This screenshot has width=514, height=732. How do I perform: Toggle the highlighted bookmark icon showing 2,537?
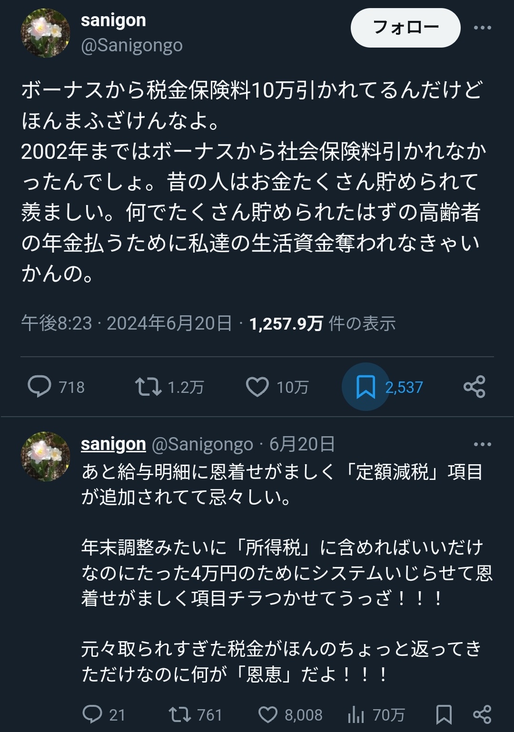coord(366,386)
